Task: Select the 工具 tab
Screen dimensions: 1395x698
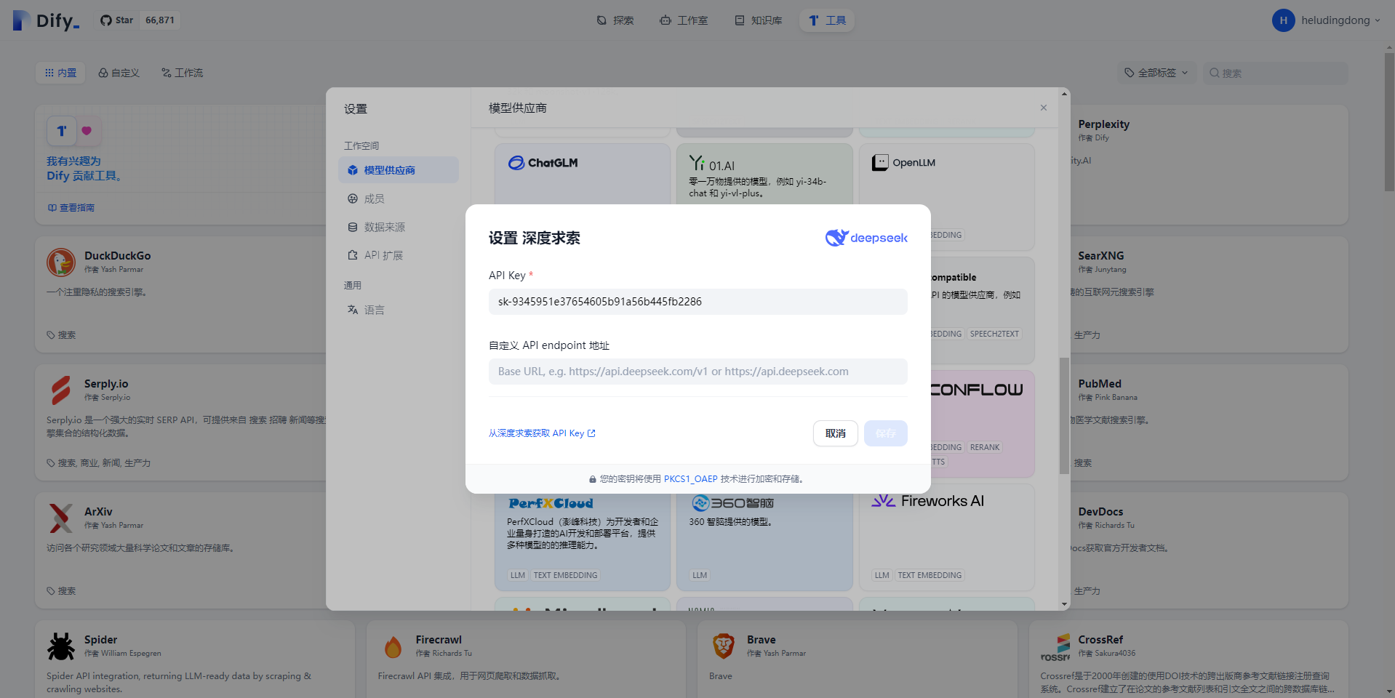Action: pos(827,20)
